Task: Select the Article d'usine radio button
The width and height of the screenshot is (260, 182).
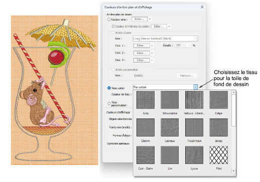Action: click(113, 32)
